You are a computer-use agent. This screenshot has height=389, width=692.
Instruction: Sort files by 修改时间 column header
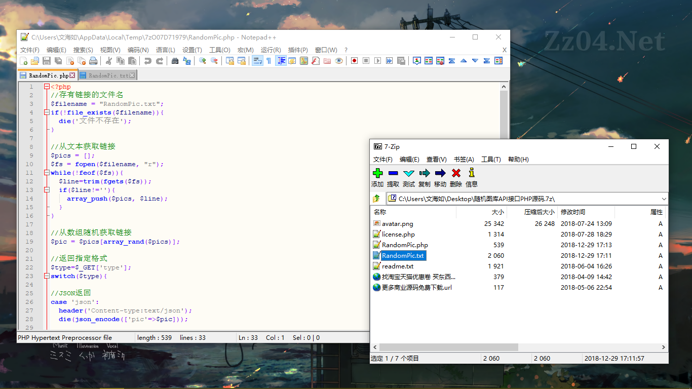(572, 212)
